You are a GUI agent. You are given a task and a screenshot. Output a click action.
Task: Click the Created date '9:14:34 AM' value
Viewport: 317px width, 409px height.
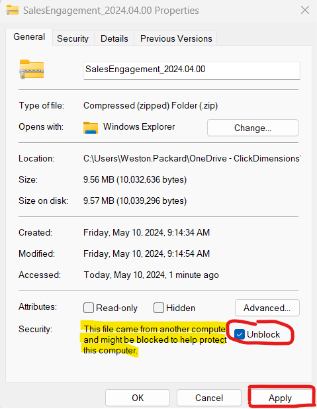(x=146, y=232)
